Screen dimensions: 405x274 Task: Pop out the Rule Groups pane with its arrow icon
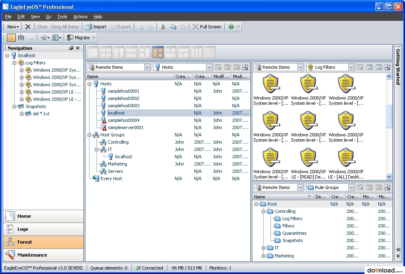point(387,187)
